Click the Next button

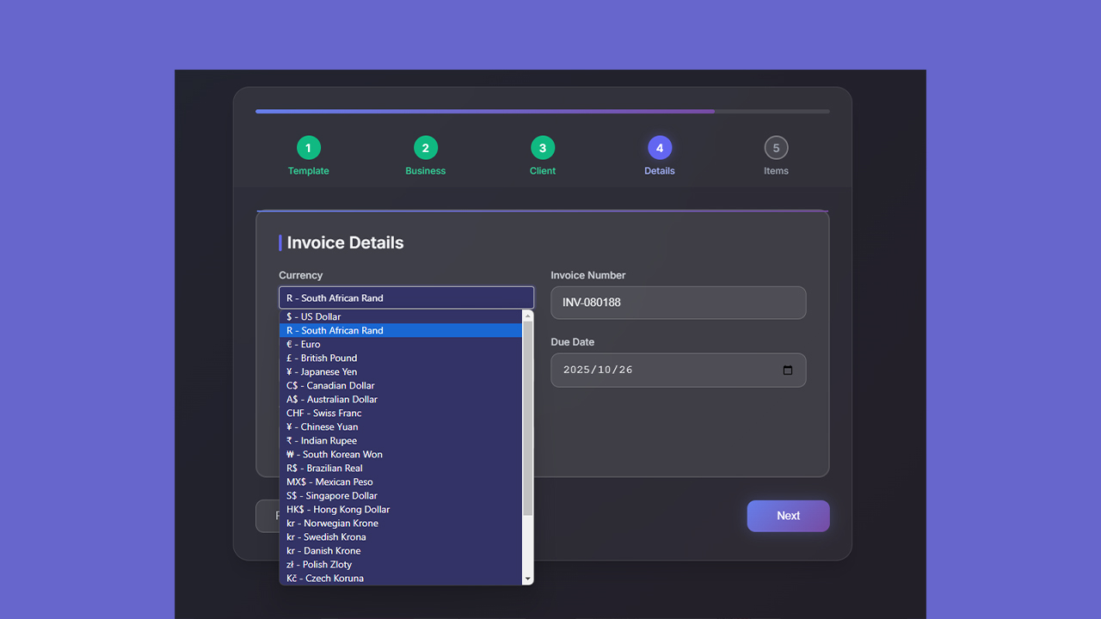click(x=788, y=516)
